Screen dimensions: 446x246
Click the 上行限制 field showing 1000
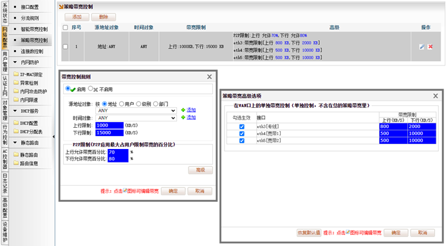(x=109, y=125)
